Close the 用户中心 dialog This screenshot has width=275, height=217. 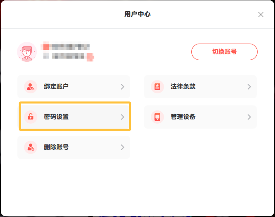[261, 15]
